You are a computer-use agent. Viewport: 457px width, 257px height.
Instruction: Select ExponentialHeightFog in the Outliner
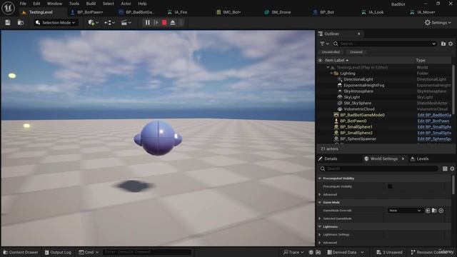364,86
